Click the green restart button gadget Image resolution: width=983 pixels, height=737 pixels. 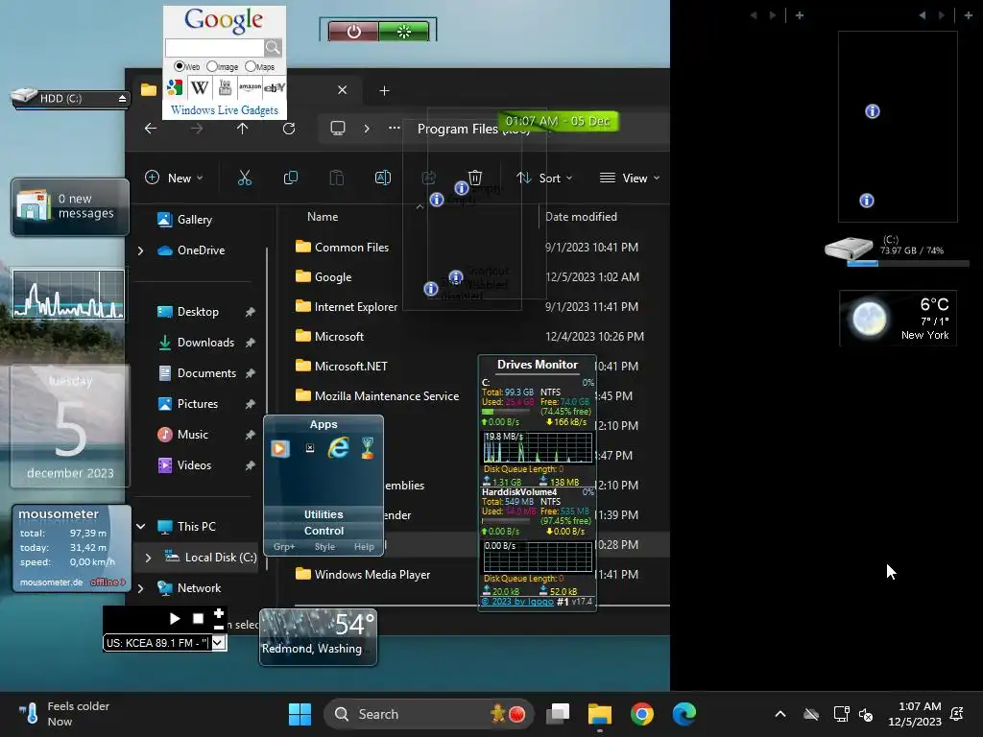404,32
